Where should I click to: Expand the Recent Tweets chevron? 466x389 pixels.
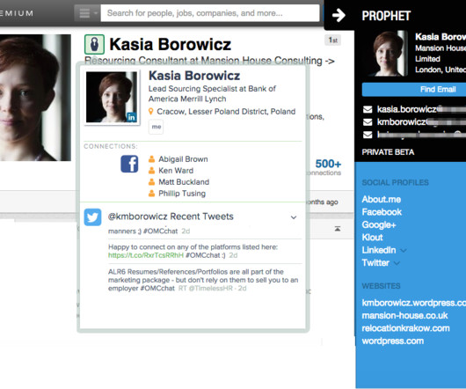click(294, 217)
